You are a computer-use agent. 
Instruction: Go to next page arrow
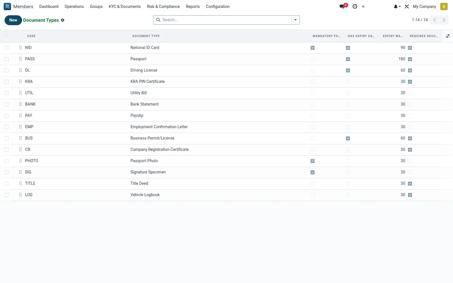(444, 20)
